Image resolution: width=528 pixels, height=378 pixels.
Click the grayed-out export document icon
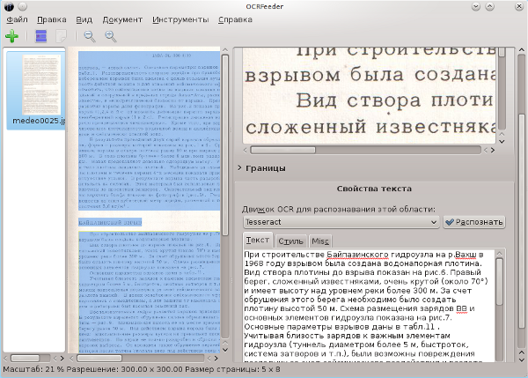pos(60,36)
